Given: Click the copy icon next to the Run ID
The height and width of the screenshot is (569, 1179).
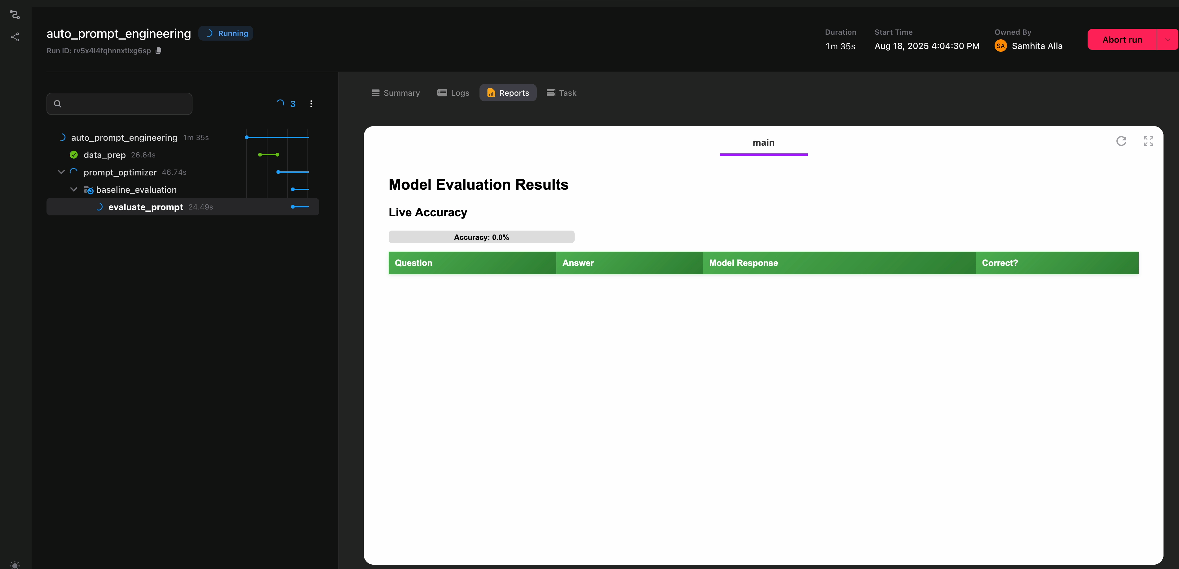Looking at the screenshot, I should (158, 51).
